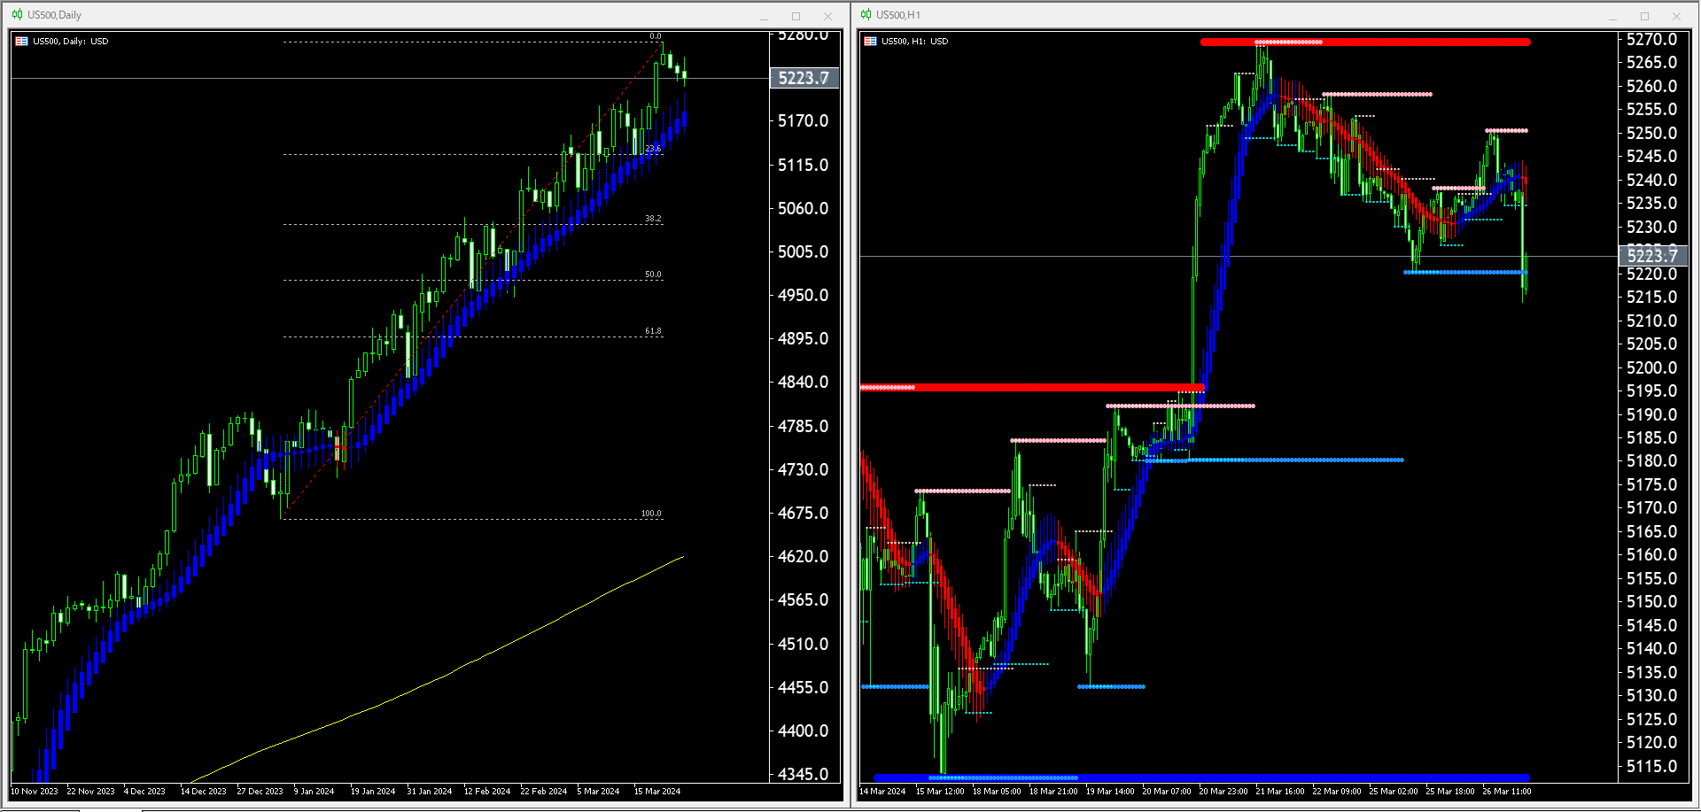Click 5200.0 on the H1 price scale
1701x812 pixels.
(x=1652, y=367)
